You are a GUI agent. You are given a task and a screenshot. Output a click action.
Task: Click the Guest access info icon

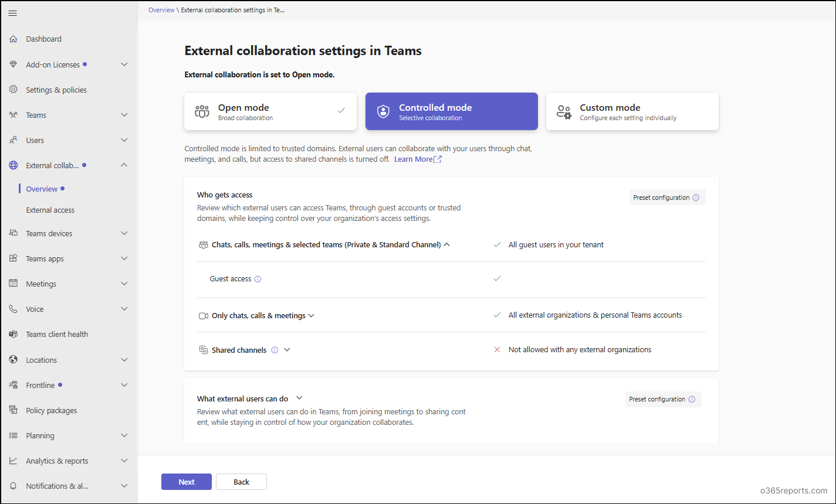[258, 279]
